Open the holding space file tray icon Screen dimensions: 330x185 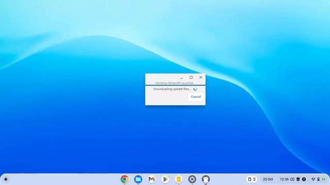pyautogui.click(x=250, y=179)
